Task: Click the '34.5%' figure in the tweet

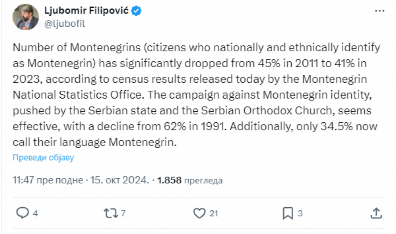Action: point(337,126)
